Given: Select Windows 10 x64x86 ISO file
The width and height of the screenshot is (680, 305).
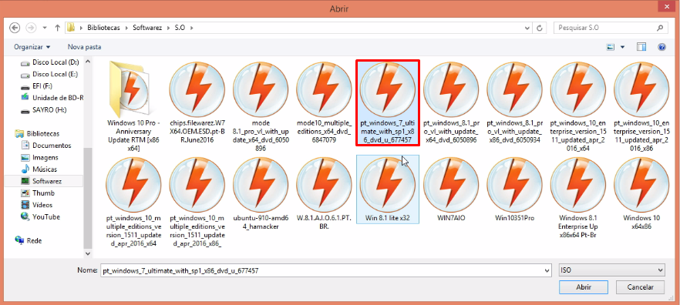Looking at the screenshot, I should (641, 193).
